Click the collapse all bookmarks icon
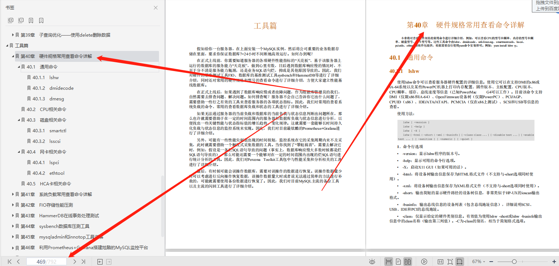The width and height of the screenshot is (559, 266). pos(21,20)
